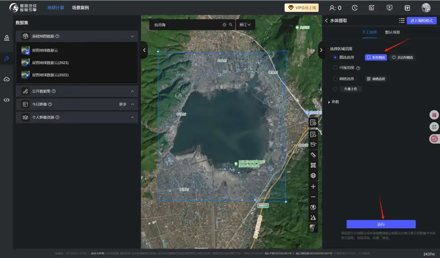440x258 pixels.
Task: Open the history clock icon
Action: pos(355,8)
